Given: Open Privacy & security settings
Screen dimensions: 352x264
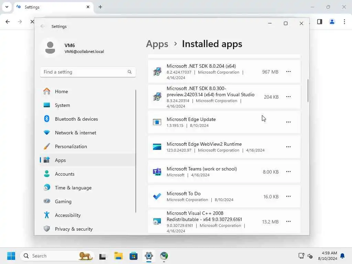Looking at the screenshot, I should coord(88,229).
